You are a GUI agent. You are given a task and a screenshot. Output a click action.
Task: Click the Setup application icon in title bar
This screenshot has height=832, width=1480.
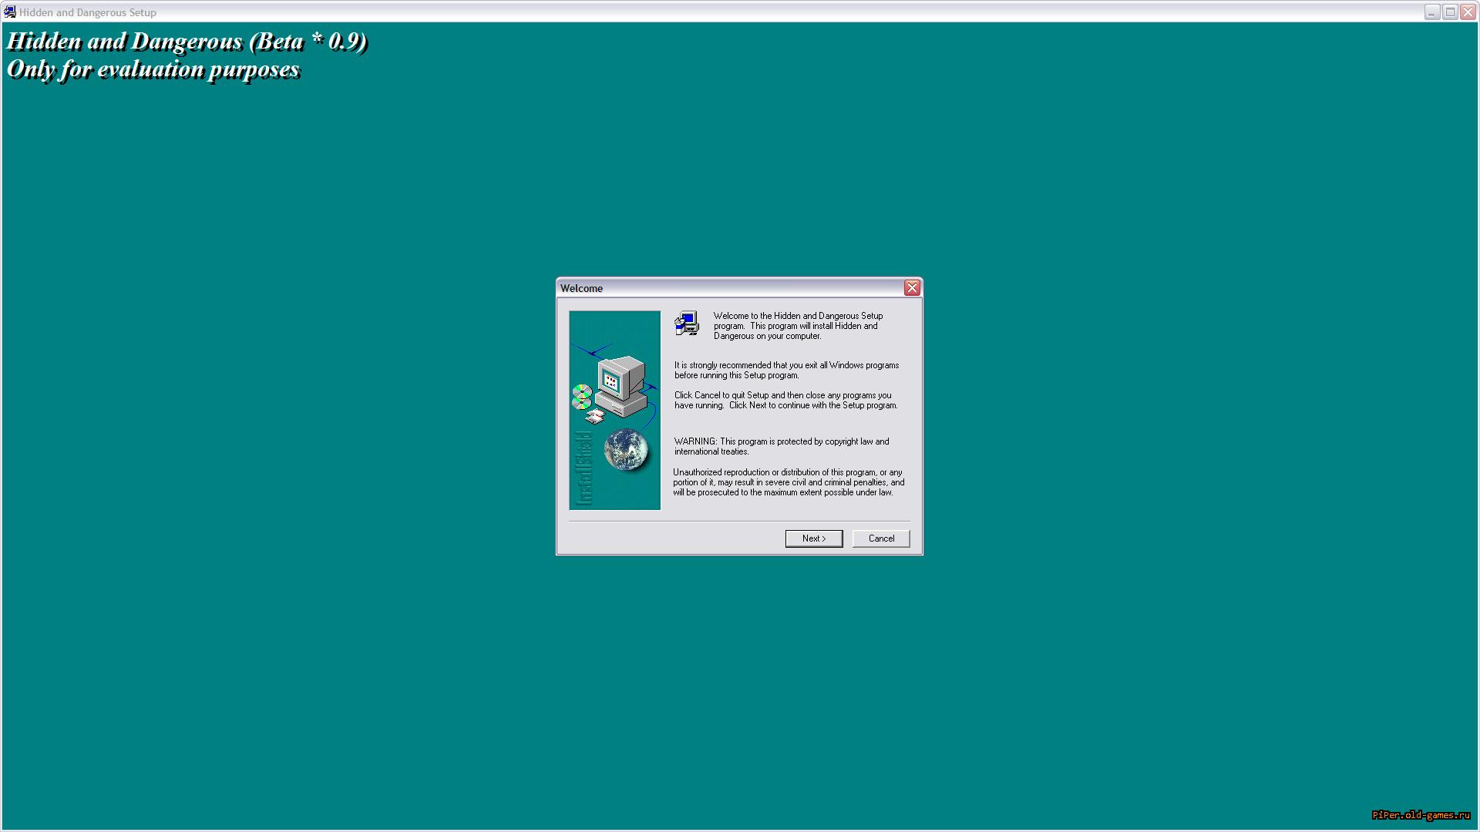[9, 12]
